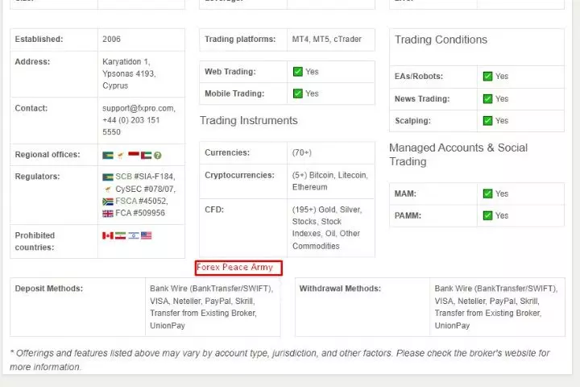This screenshot has height=387, width=580.
Task: Click the red-white flag in Regional offices
Action: [x=134, y=154]
